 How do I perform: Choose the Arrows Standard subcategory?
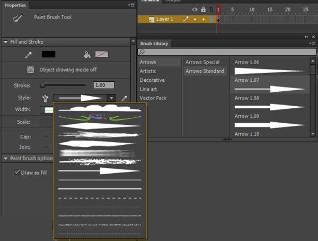coord(205,71)
